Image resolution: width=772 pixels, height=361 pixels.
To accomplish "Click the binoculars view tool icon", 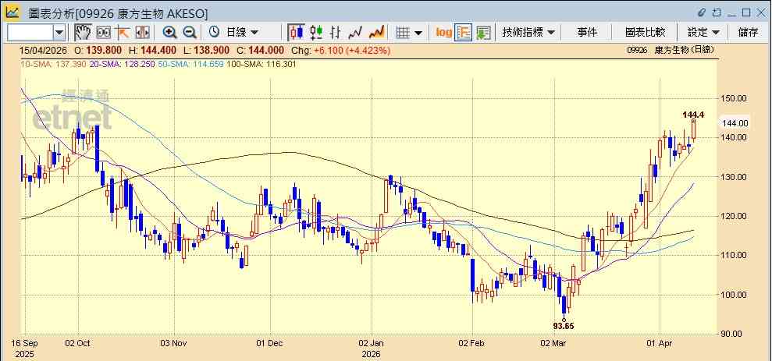I will point(103,33).
